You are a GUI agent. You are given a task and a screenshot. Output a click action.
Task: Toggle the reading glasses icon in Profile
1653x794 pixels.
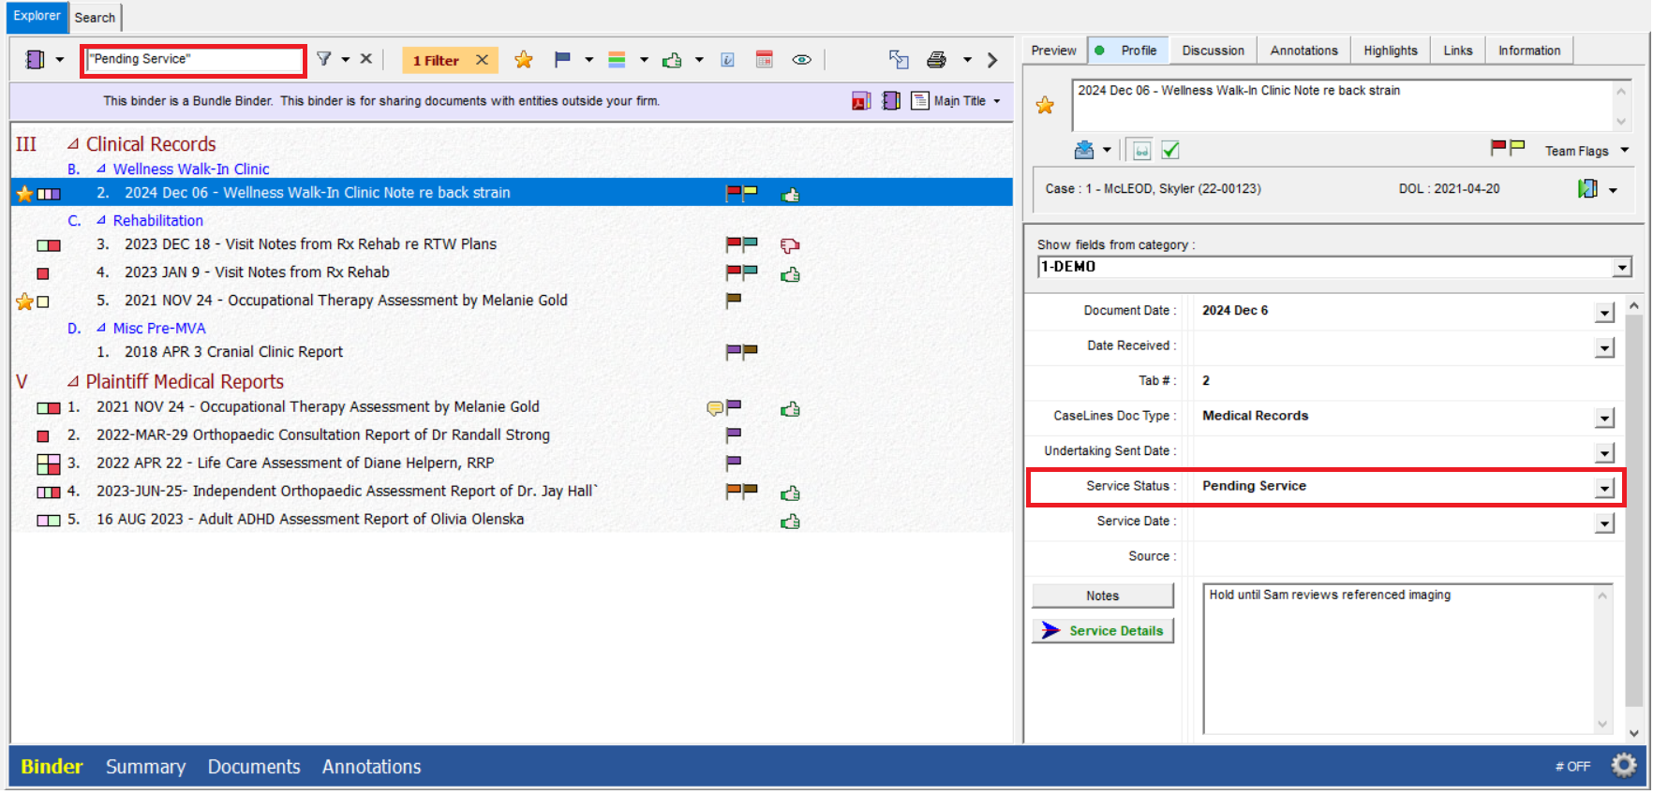1141,150
